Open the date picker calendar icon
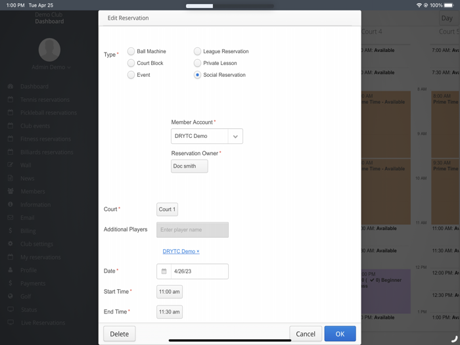 click(164, 271)
